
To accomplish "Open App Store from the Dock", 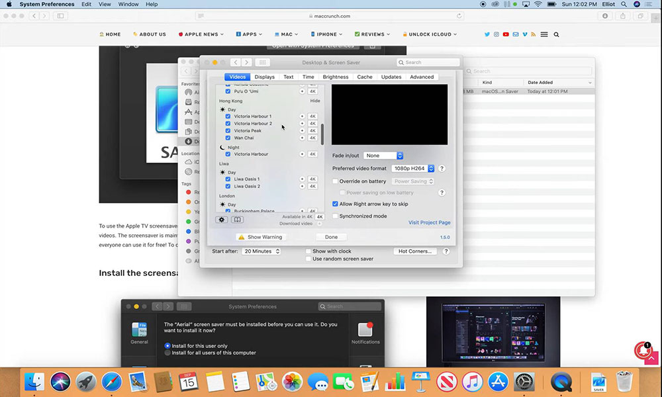I will 498,382.
